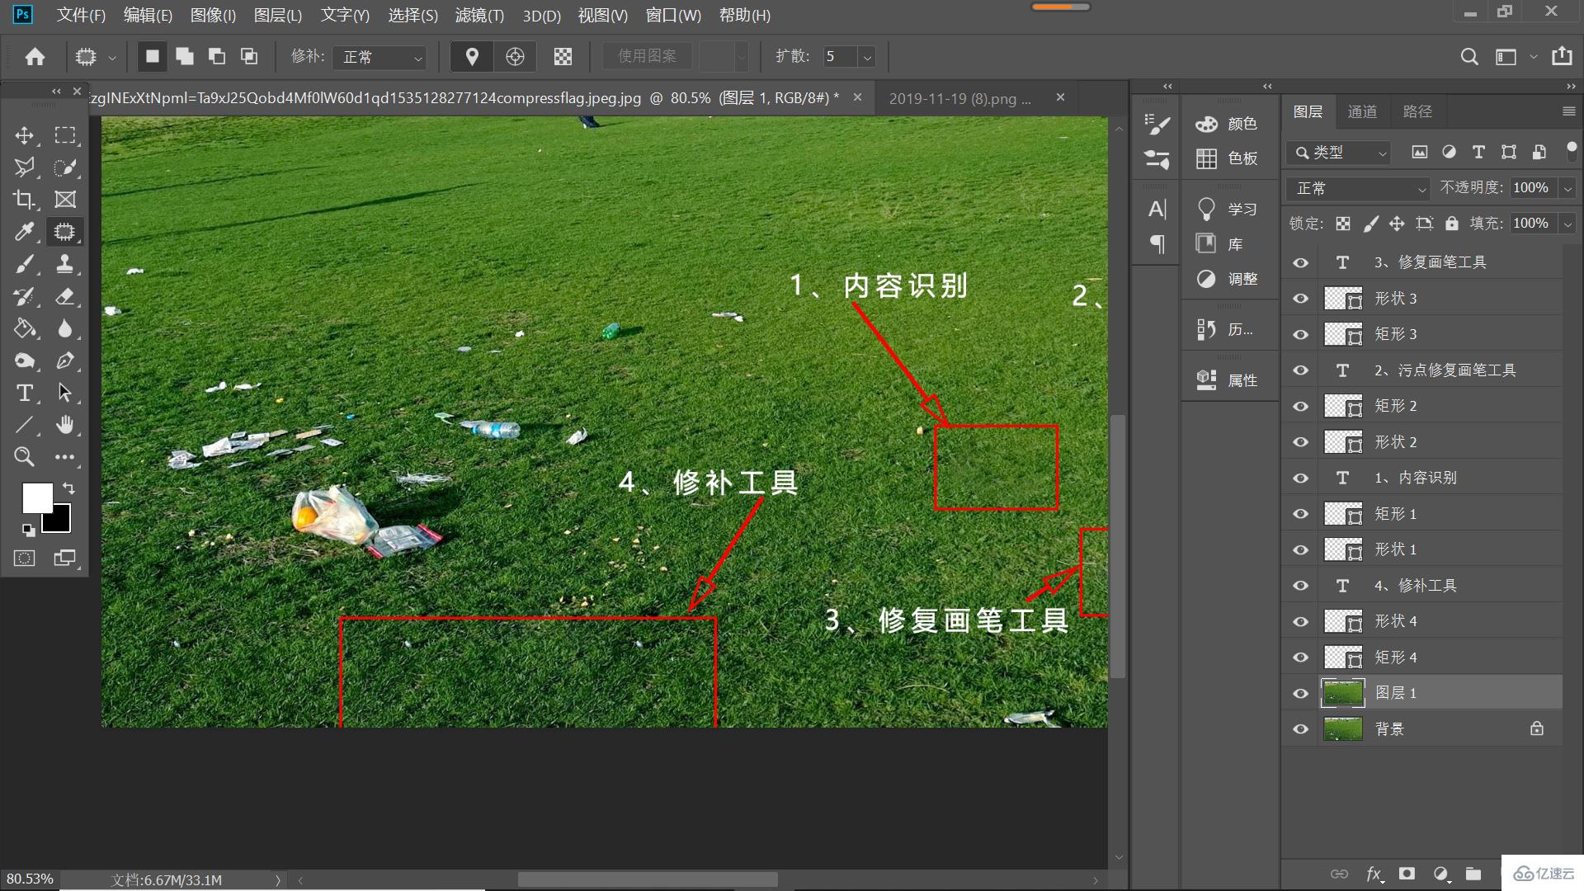Toggle lock transparent pixels

pyautogui.click(x=1343, y=224)
